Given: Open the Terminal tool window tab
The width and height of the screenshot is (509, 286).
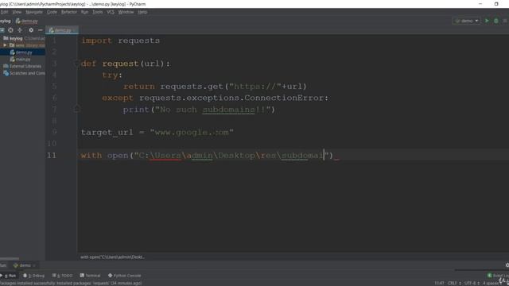Looking at the screenshot, I should point(90,276).
